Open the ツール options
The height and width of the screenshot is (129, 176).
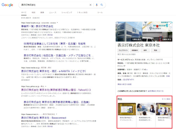100,12
